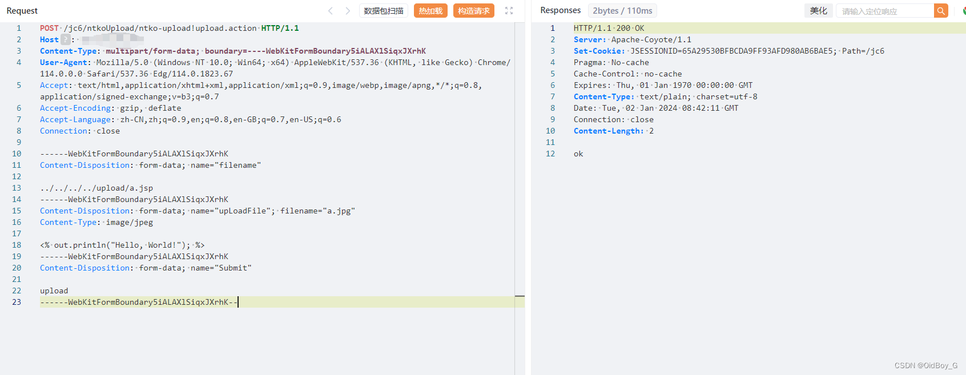The height and width of the screenshot is (375, 966).
Task: Click the 美化 beautify button
Action: pos(818,11)
